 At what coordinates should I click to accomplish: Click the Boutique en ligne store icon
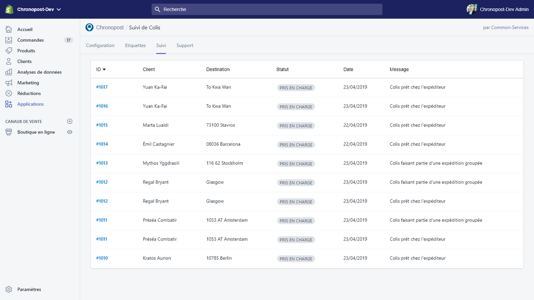[9, 132]
